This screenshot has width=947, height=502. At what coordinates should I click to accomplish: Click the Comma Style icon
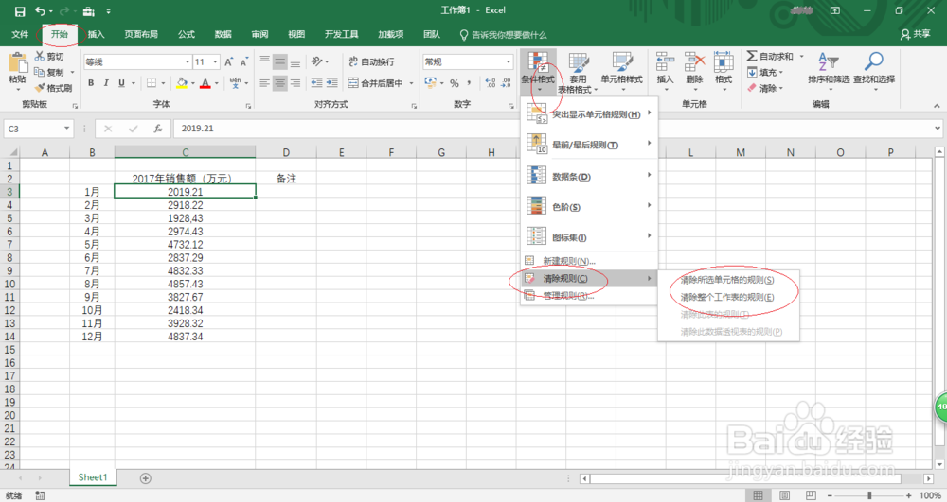point(469,83)
